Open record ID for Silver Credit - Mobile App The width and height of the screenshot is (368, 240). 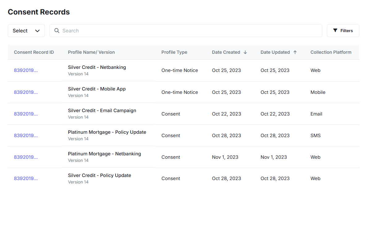(x=26, y=92)
